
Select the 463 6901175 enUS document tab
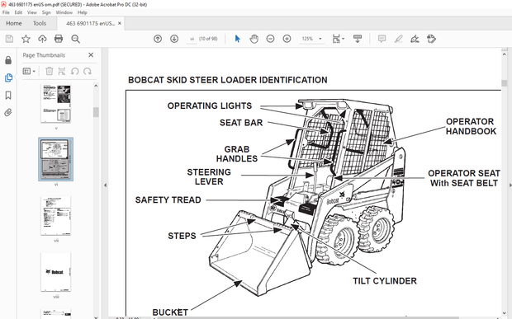[90, 23]
